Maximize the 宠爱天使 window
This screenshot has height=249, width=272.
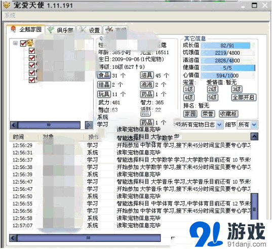(x=254, y=5)
